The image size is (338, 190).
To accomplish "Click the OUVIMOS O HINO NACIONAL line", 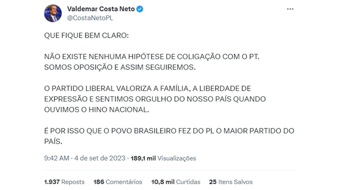I will [97, 110].
